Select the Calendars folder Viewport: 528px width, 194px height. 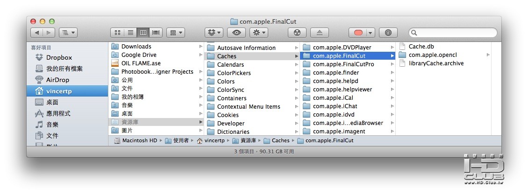[x=252, y=64]
